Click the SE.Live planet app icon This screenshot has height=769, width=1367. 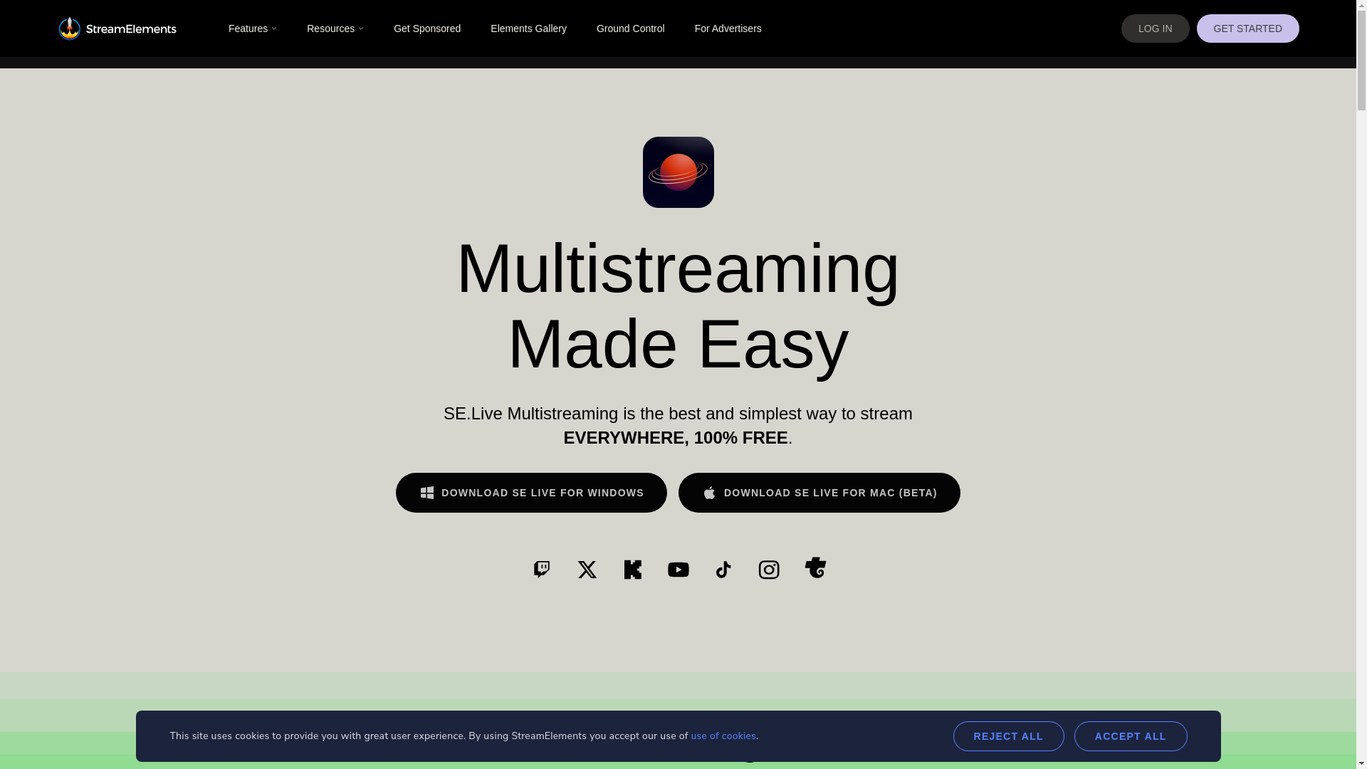click(678, 172)
